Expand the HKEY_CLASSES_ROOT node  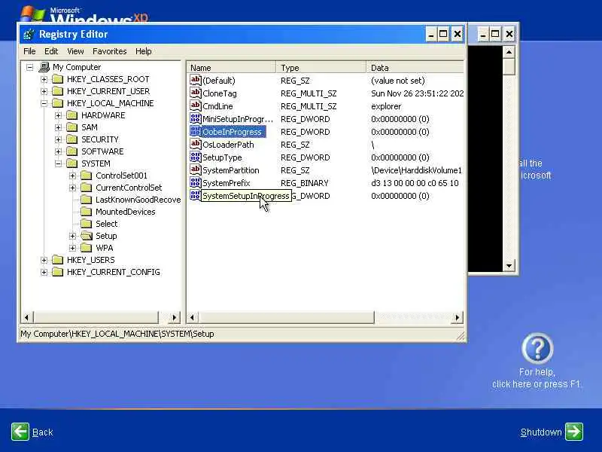pos(44,80)
